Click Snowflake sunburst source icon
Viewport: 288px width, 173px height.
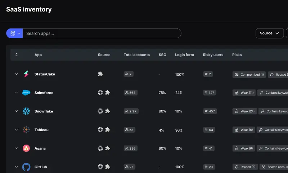(100, 111)
